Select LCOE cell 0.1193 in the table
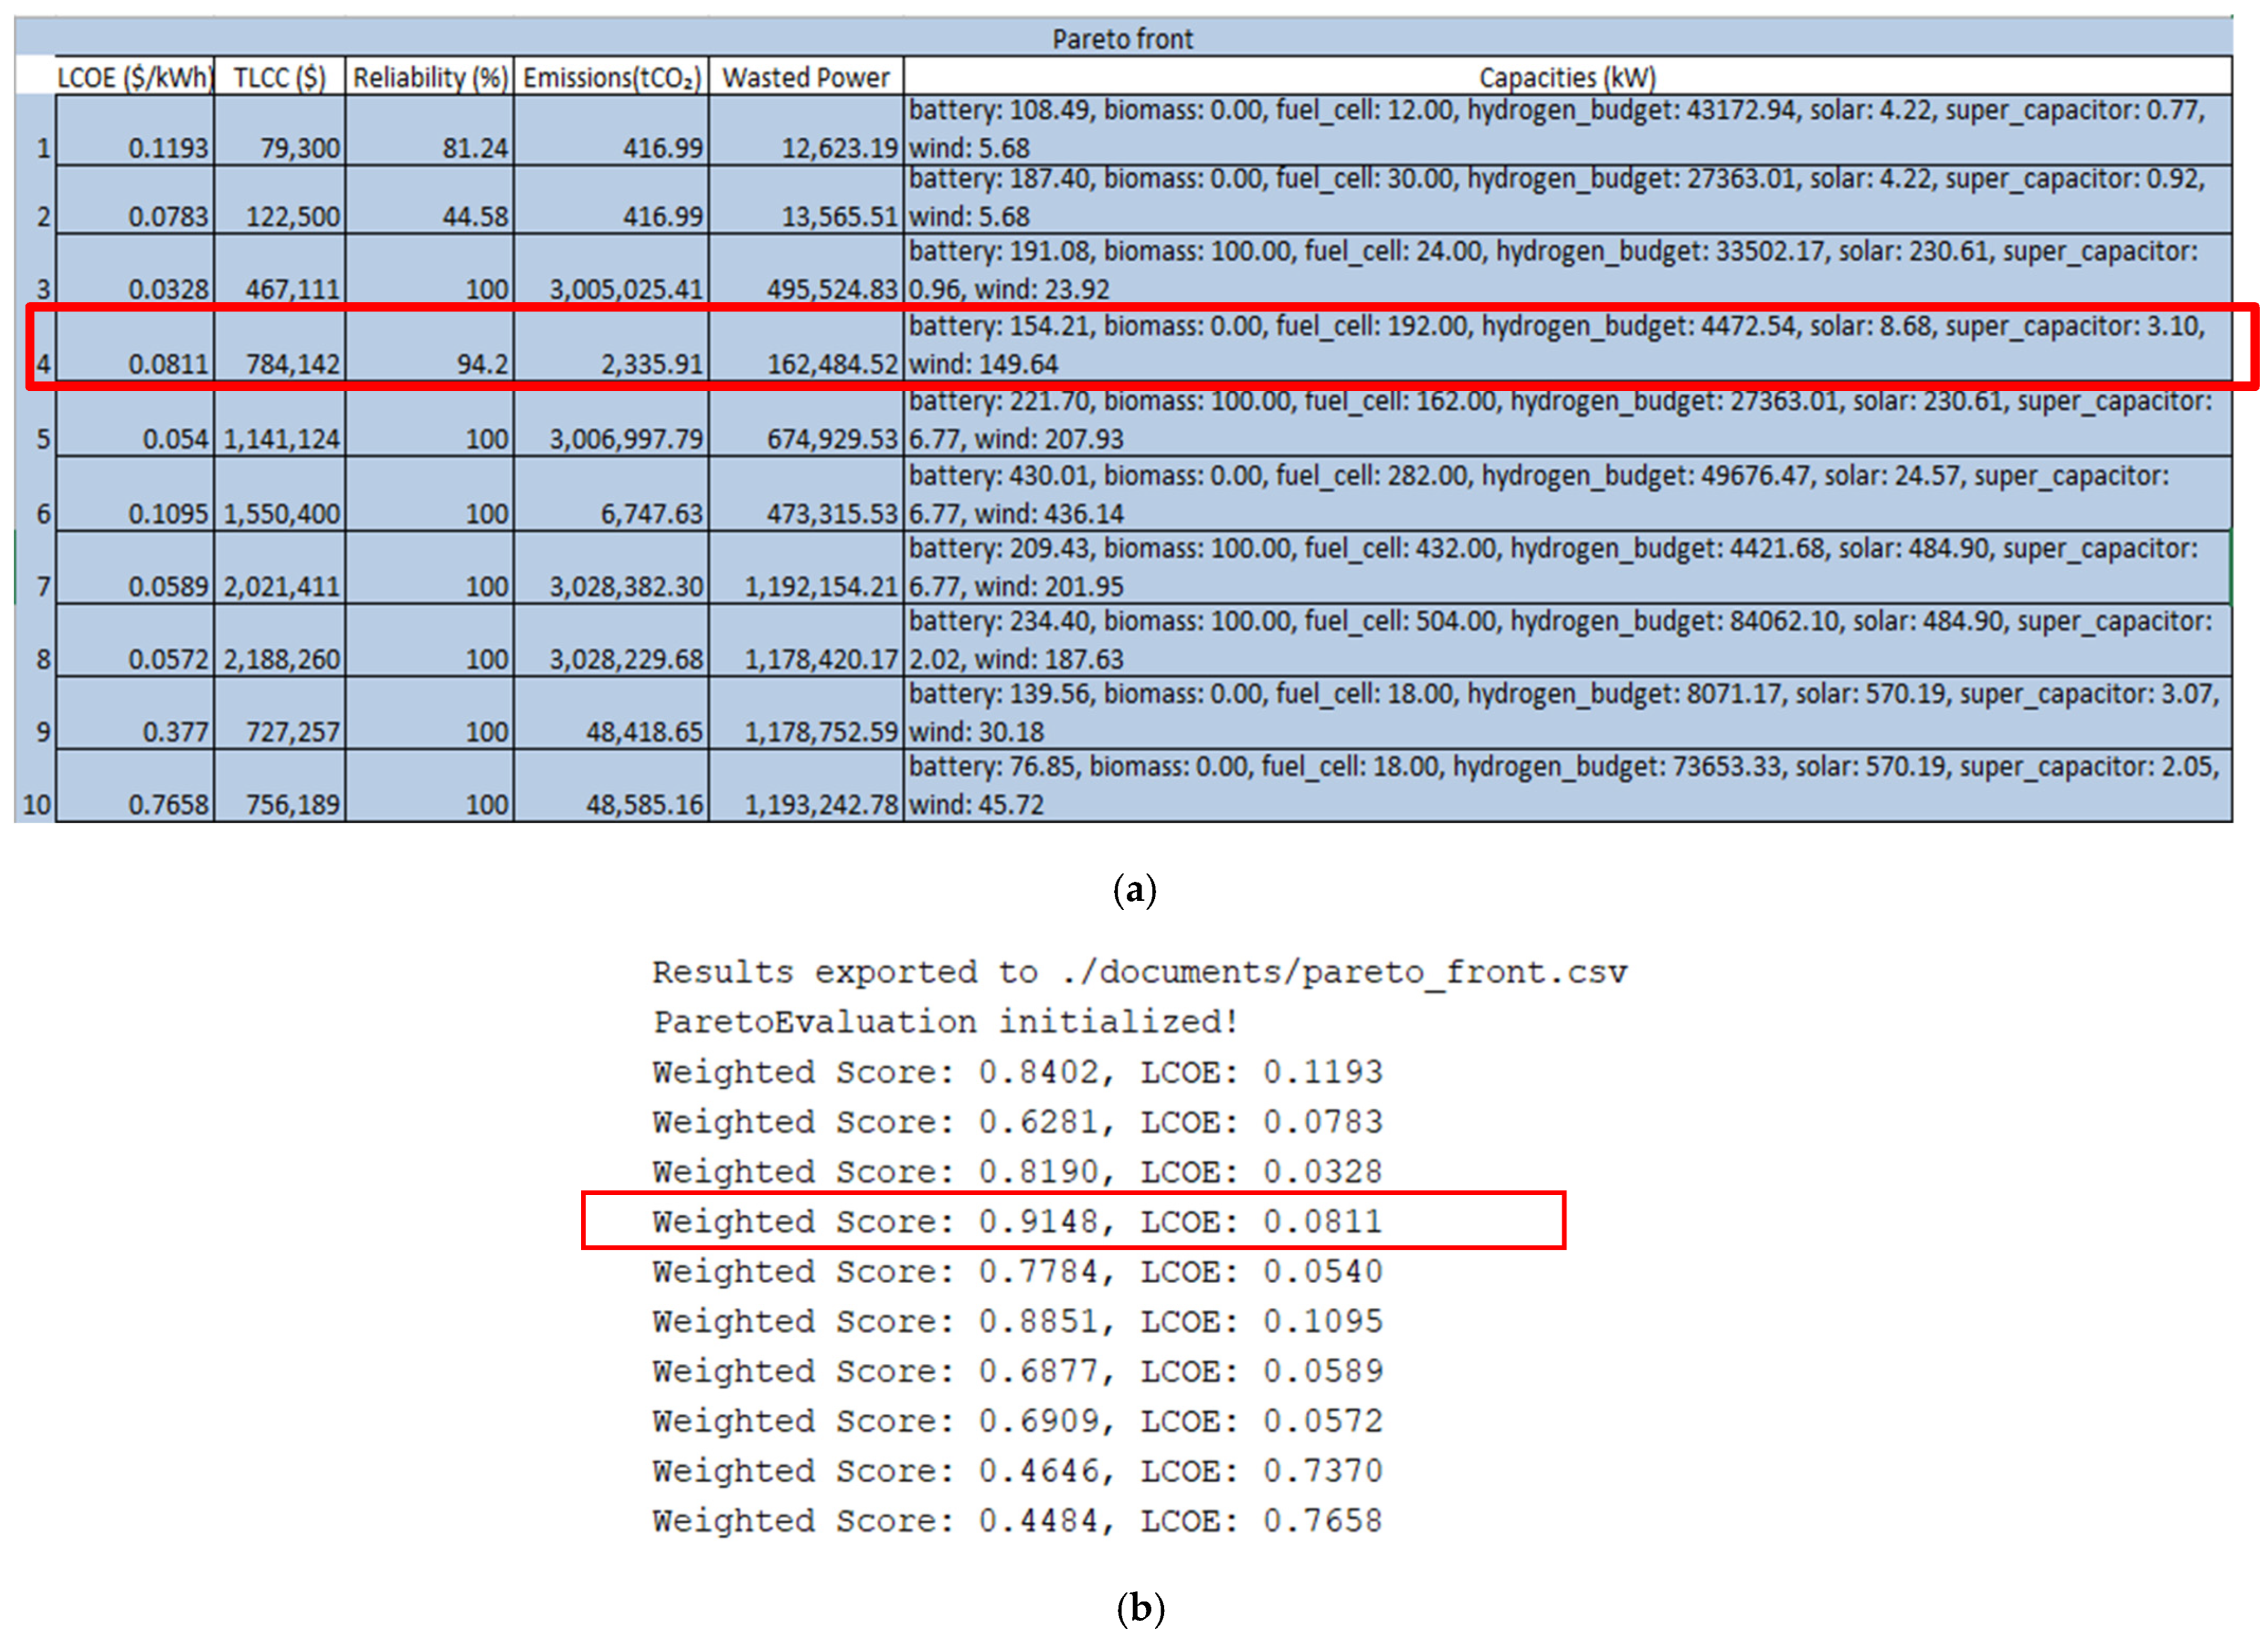This screenshot has width=2268, height=1639. pos(134,130)
